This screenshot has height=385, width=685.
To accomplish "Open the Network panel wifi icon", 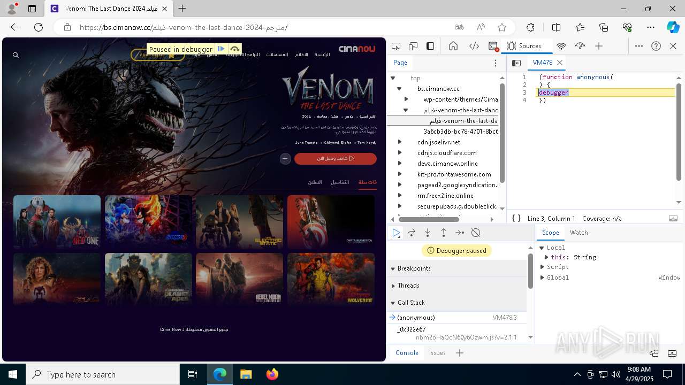I will (561, 46).
